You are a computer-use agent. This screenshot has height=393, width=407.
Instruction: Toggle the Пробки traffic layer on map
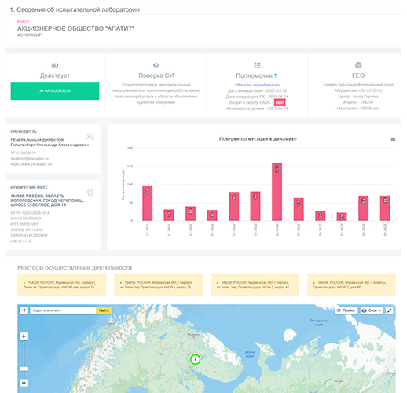346,310
